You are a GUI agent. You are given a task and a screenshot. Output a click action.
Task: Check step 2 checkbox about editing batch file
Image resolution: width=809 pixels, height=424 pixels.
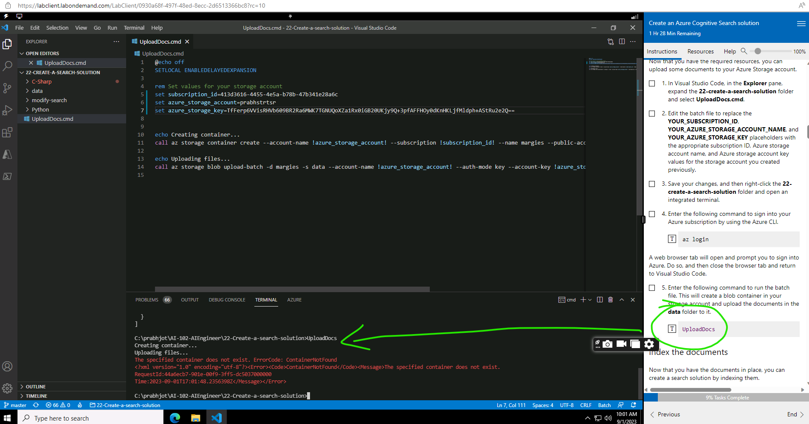[652, 114]
